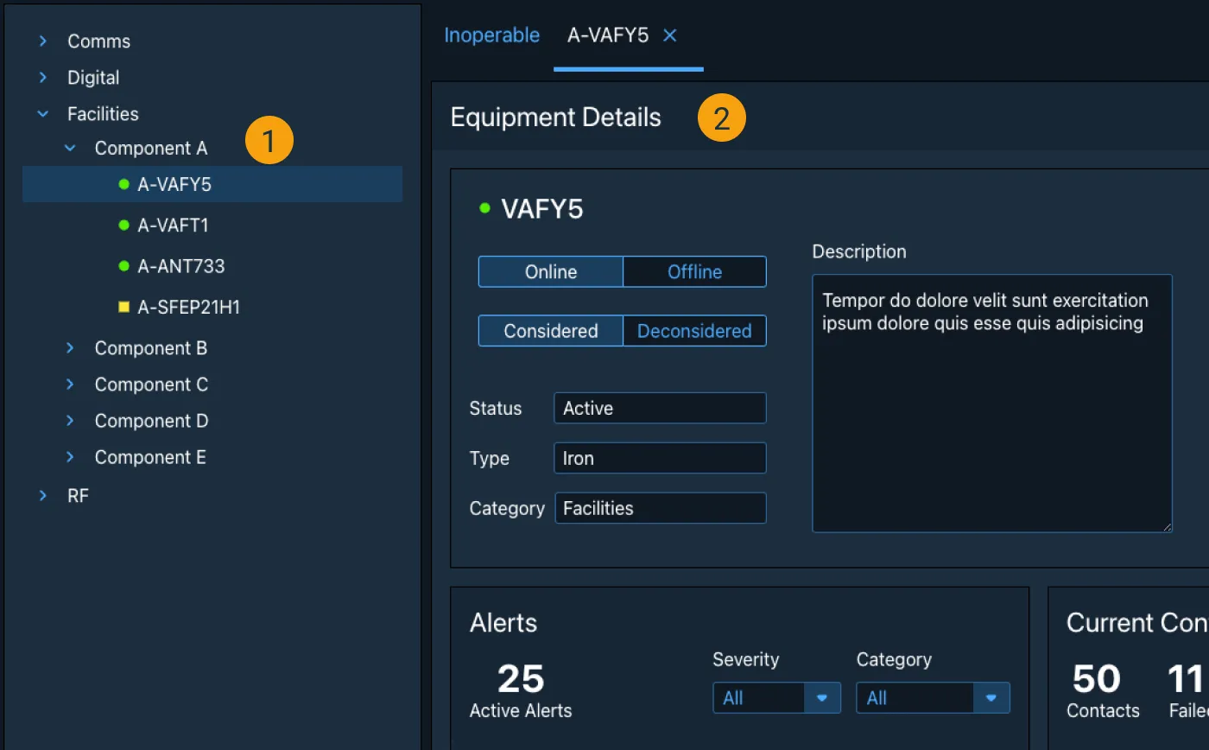Click the yellow status square beside A-SFEP21H1
The height and width of the screenshot is (750, 1209).
tap(123, 307)
